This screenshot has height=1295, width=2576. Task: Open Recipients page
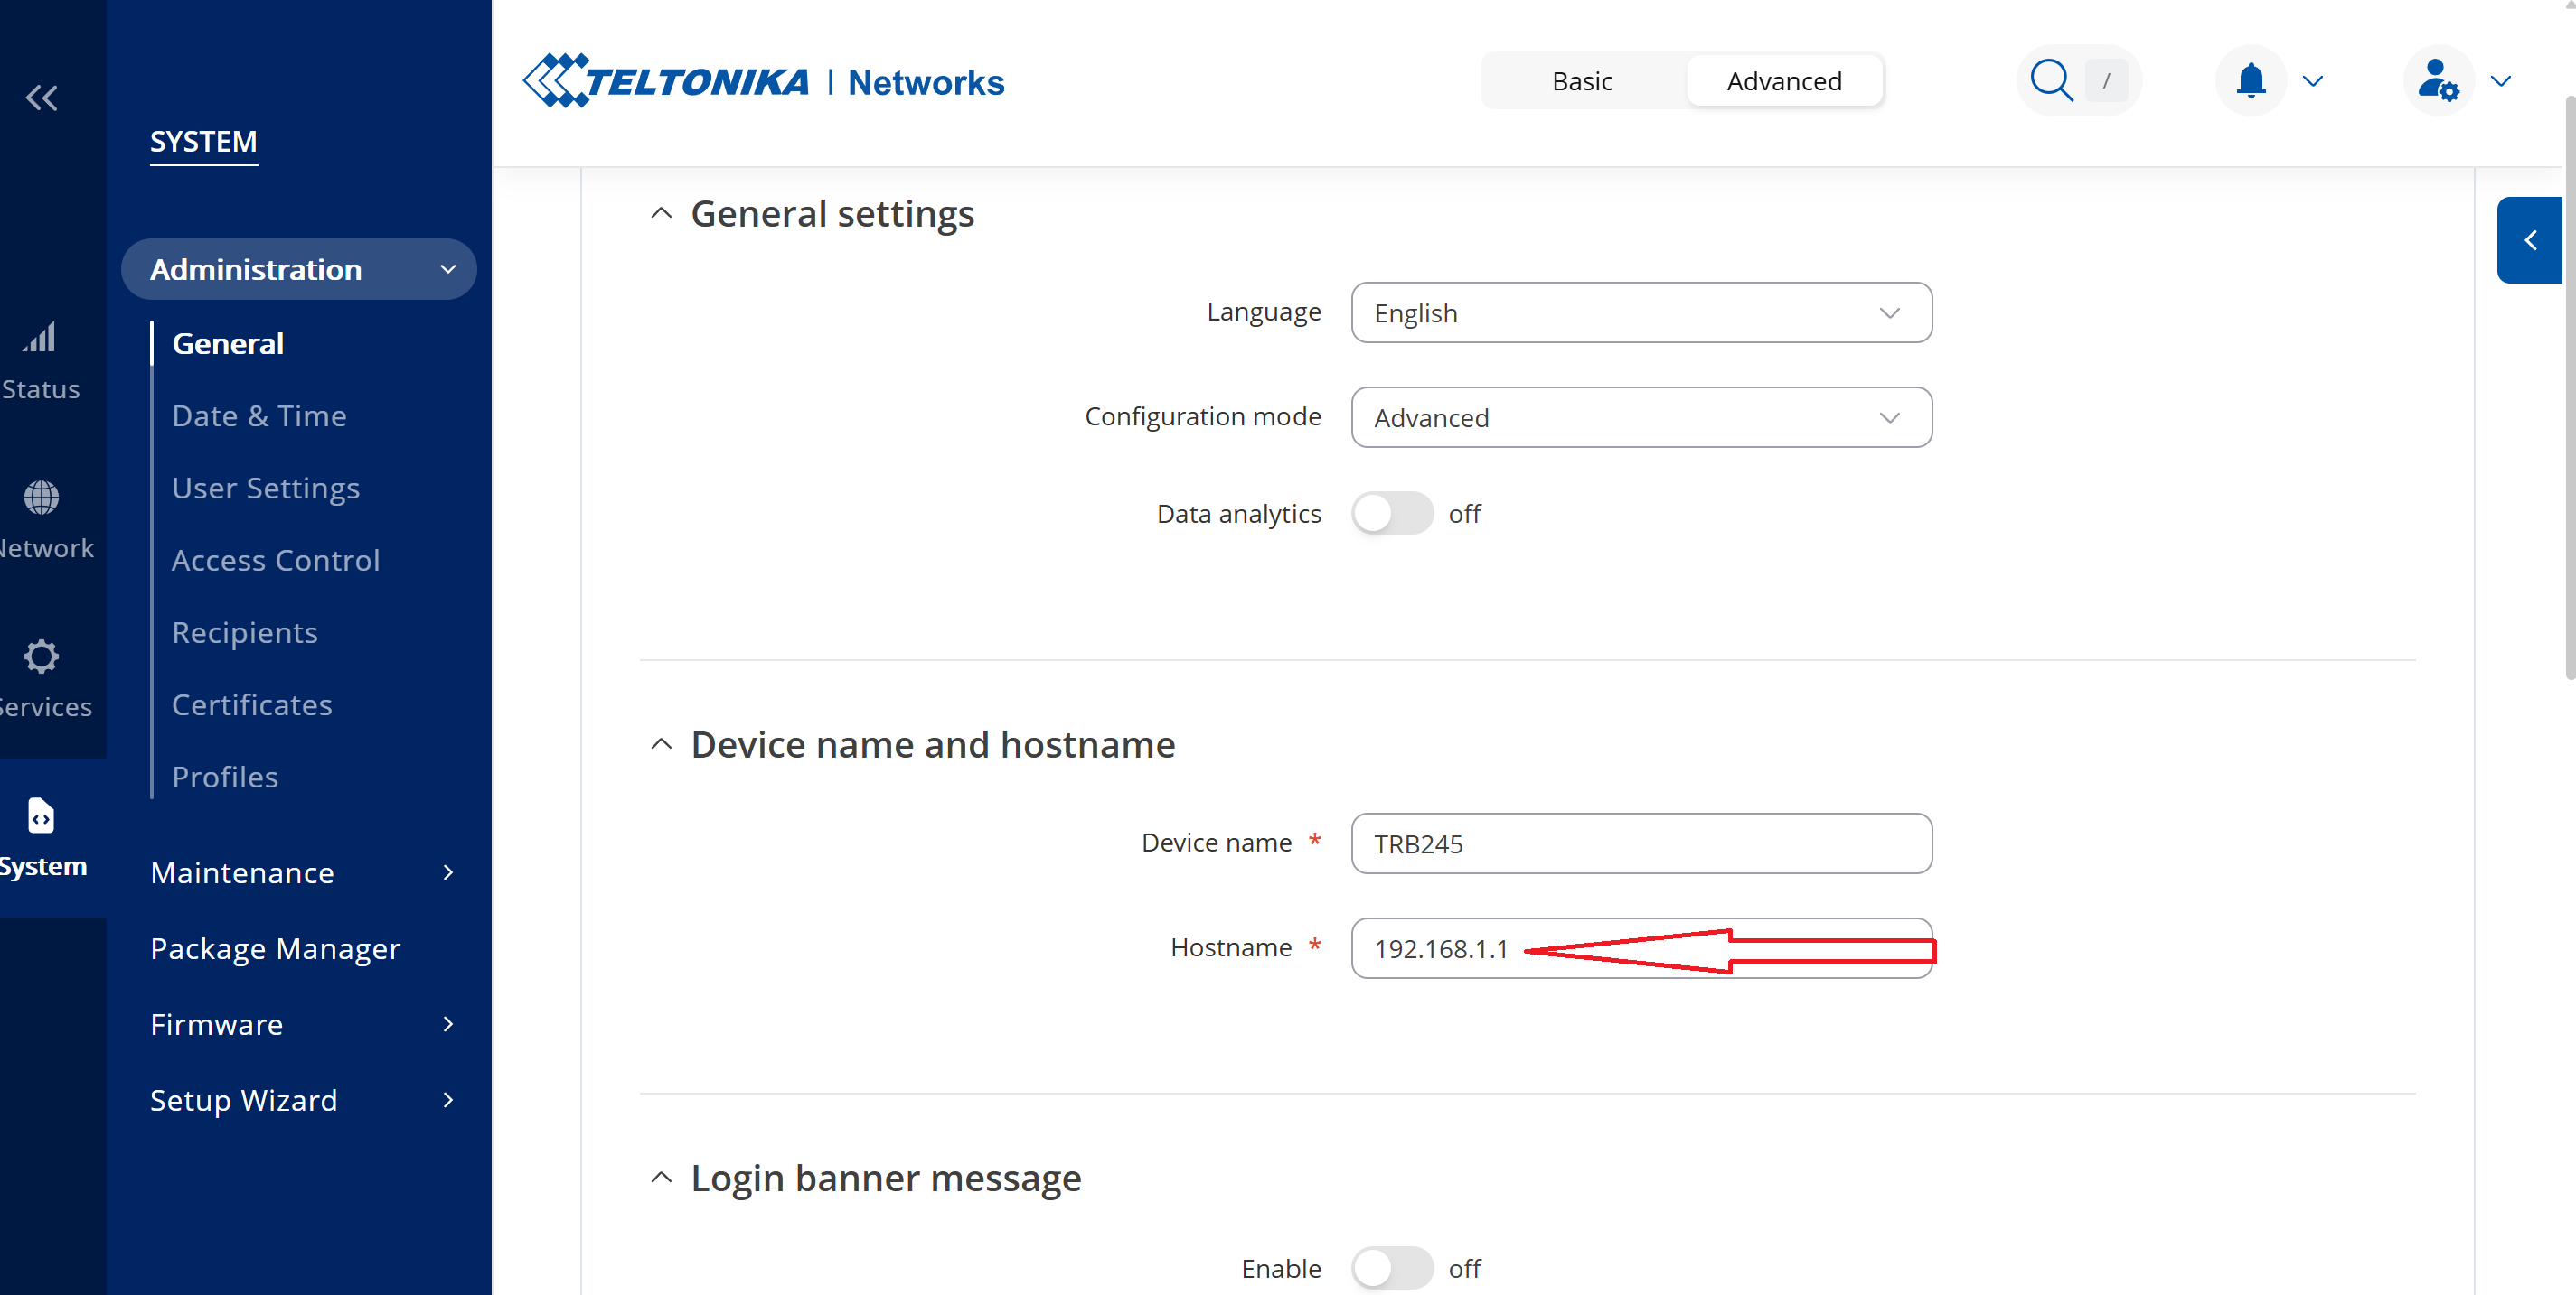point(245,632)
